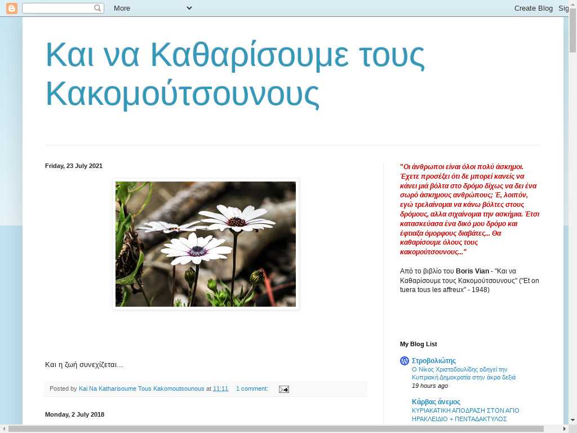Visit the Κάρβας άνεμος blog link

point(436,402)
